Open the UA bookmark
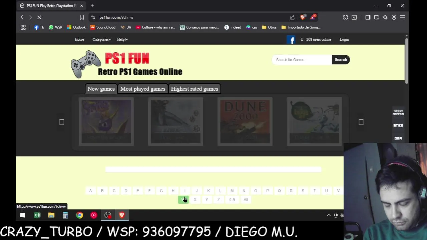This screenshot has width=427, height=240. click(126, 27)
